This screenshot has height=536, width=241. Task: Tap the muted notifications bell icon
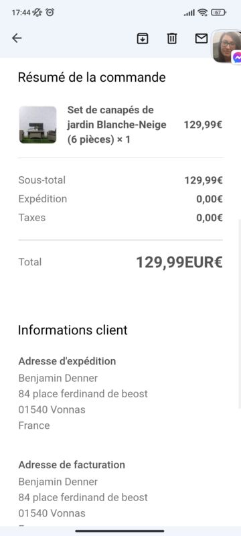37,13
